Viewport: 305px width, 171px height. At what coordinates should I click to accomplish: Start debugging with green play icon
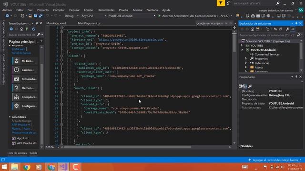coord(159,16)
